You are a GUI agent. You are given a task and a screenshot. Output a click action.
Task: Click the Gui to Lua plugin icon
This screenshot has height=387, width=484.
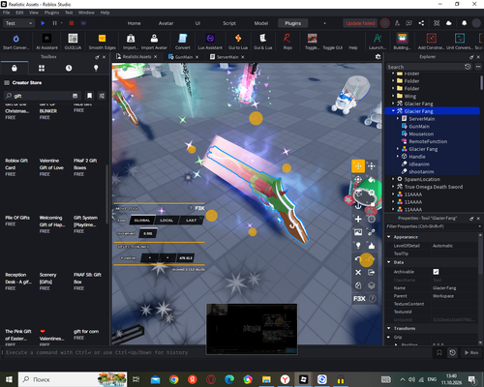tap(238, 39)
